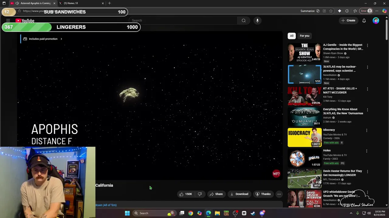
Task: Like the video with 150K likes
Action: pos(186,194)
